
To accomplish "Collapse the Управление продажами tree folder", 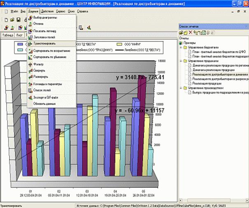I will click(181, 61).
